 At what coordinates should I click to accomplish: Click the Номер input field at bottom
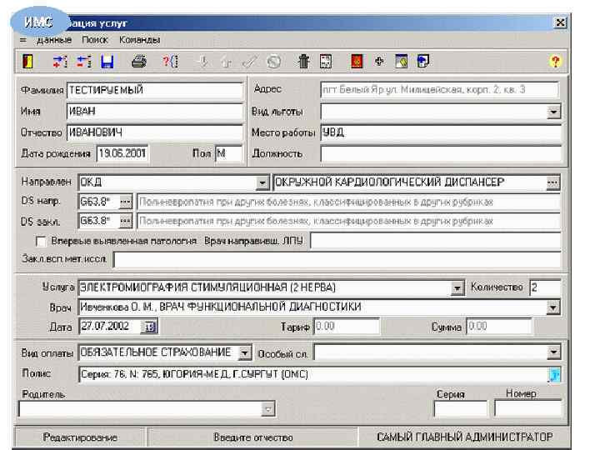[x=527, y=409]
